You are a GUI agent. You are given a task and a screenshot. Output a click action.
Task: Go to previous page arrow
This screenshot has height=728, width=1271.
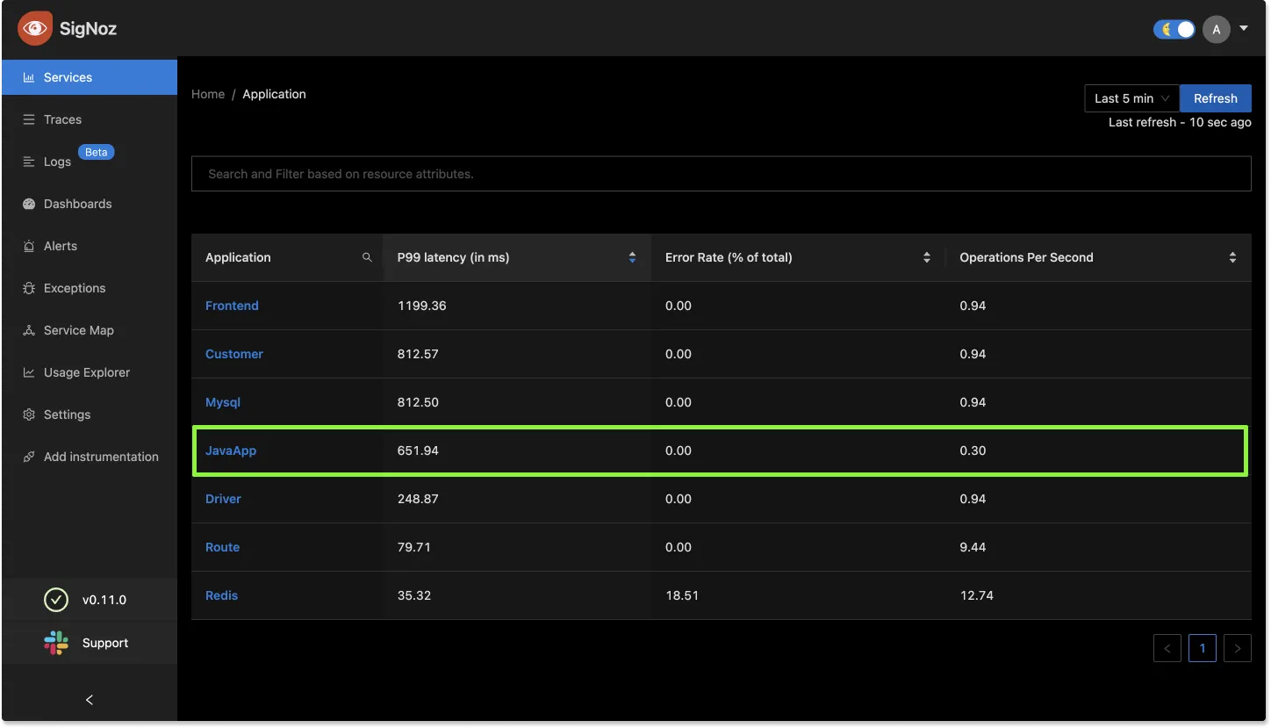coord(1167,648)
